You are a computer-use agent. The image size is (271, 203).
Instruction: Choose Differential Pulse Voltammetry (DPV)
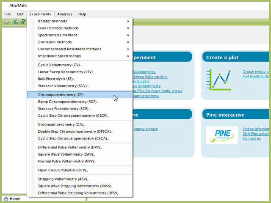[x=80, y=148]
